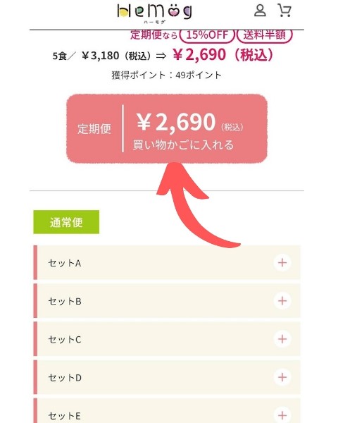
Task: Click the 定期便 label on pink button
Action: point(94,129)
